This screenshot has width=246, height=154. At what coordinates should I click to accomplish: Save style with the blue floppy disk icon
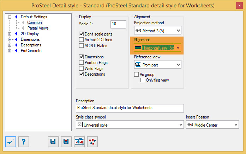pyautogui.click(x=53, y=142)
